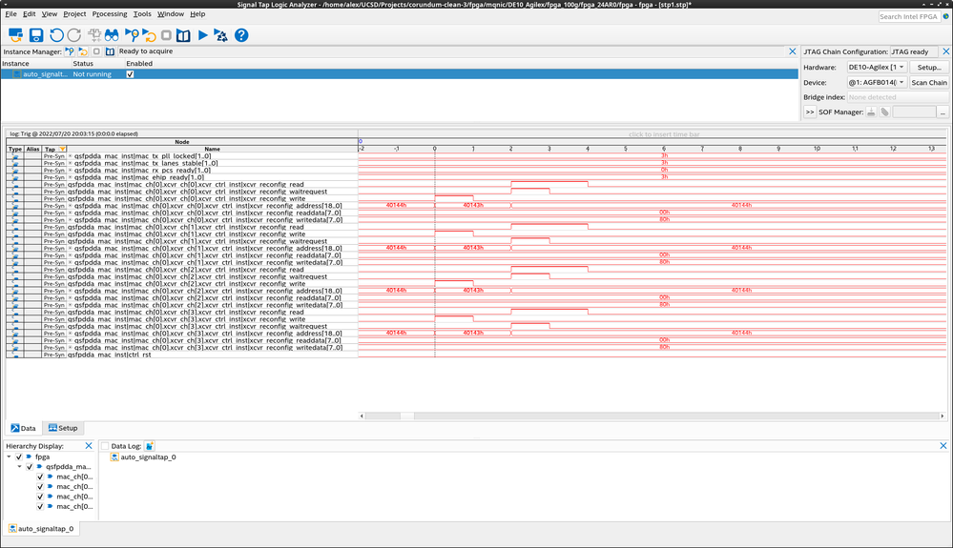Click the 'Not running' status cell
Screen dimensions: 953x548
(x=93, y=74)
